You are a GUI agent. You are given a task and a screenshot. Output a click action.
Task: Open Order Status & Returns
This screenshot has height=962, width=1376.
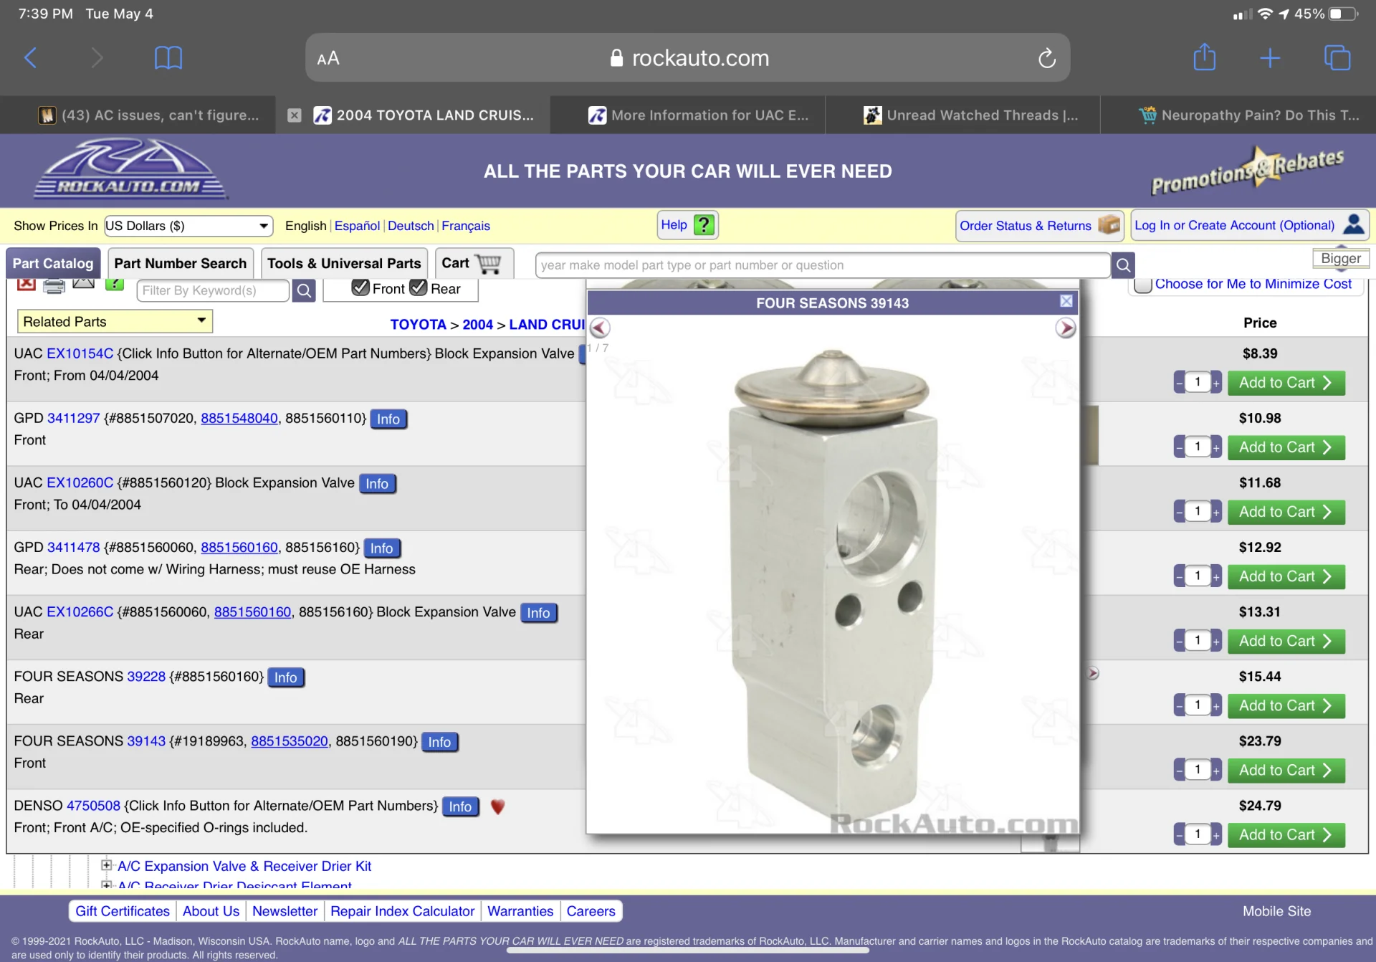[1039, 226]
